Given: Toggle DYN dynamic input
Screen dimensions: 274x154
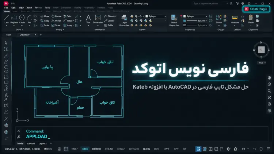Looking at the screenshot, I should coord(157,149).
